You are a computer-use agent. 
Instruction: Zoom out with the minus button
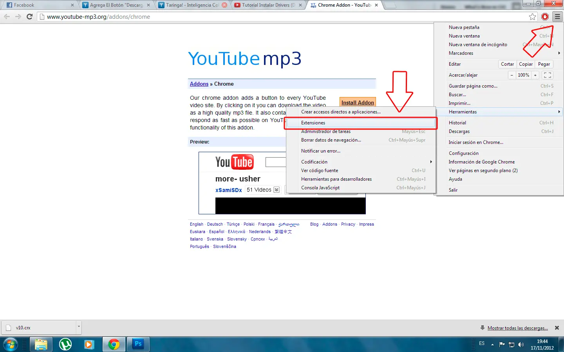coord(512,75)
